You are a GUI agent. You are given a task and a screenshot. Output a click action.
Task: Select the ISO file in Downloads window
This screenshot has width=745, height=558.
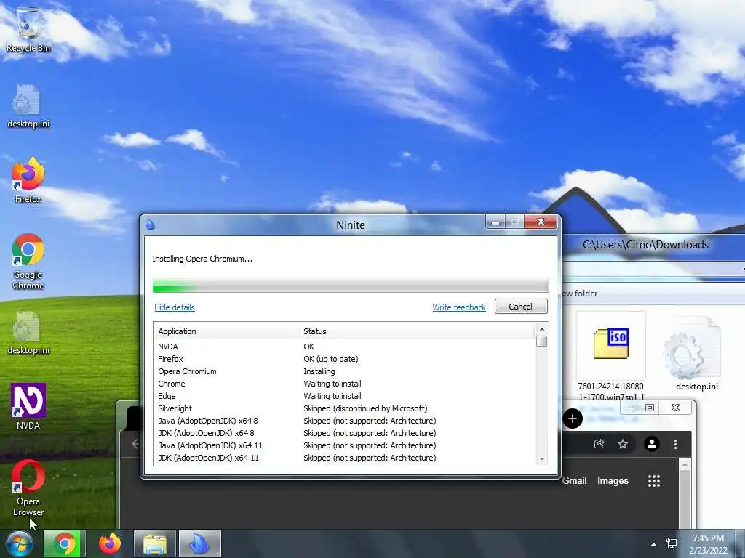pos(611,356)
